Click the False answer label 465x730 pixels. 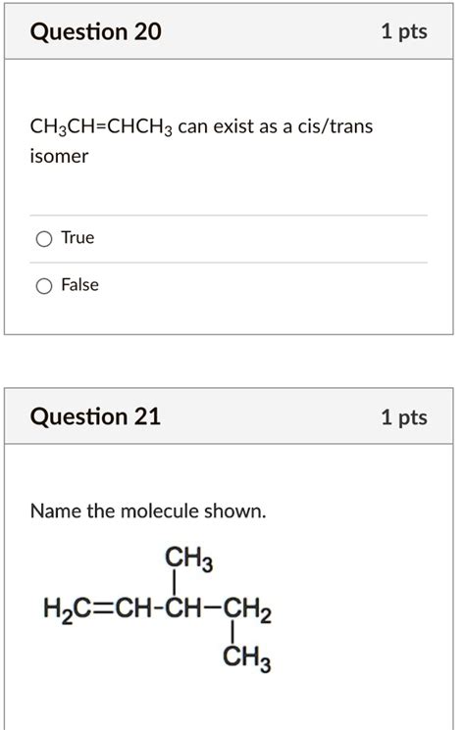point(80,284)
